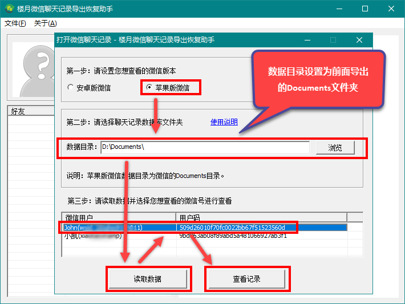Click into the 数据目录 path field
This screenshot has width=405, height=304.
tap(204, 147)
